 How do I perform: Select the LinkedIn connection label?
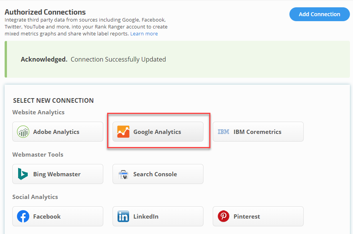coord(146,216)
